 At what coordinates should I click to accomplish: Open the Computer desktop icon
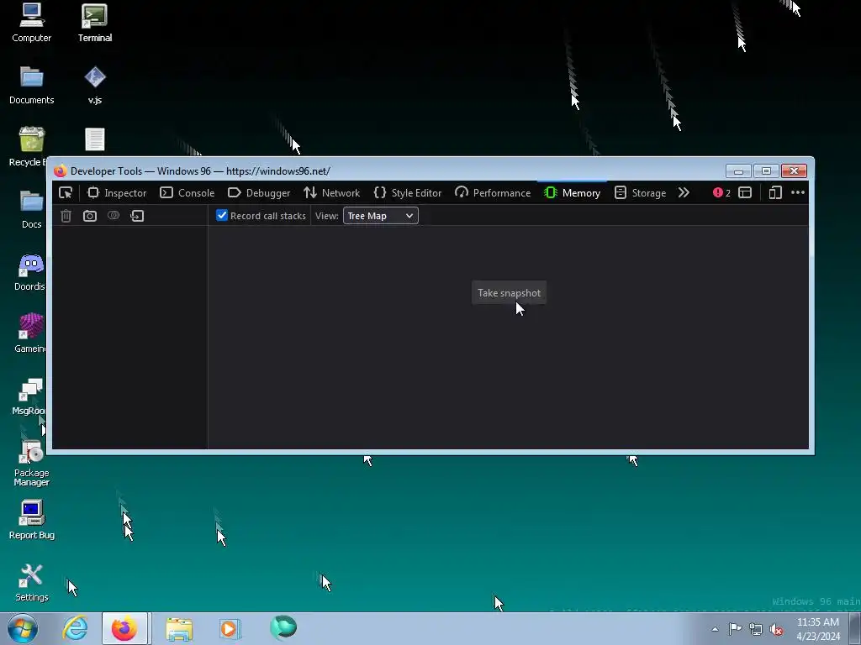pos(31,23)
